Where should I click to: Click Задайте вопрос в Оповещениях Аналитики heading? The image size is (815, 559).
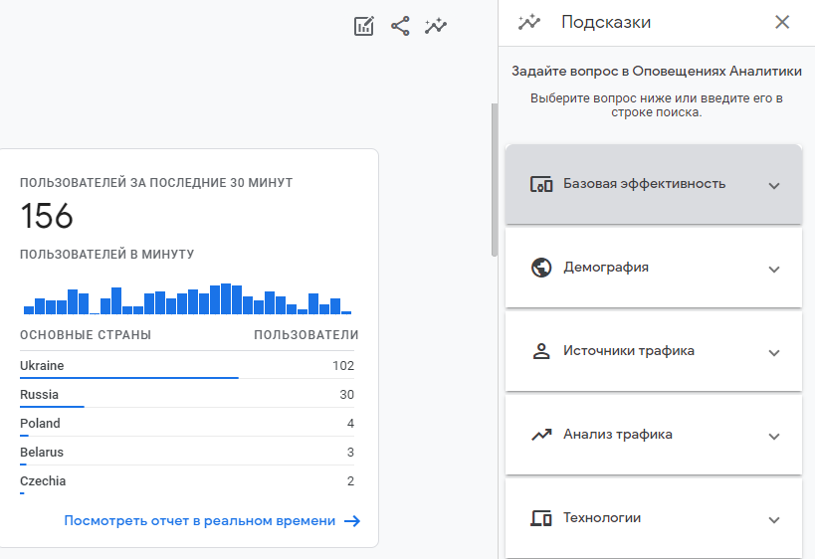pyautogui.click(x=657, y=72)
